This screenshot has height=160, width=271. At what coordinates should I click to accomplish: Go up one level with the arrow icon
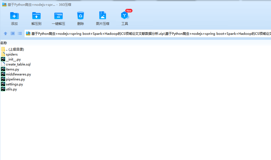6,33
